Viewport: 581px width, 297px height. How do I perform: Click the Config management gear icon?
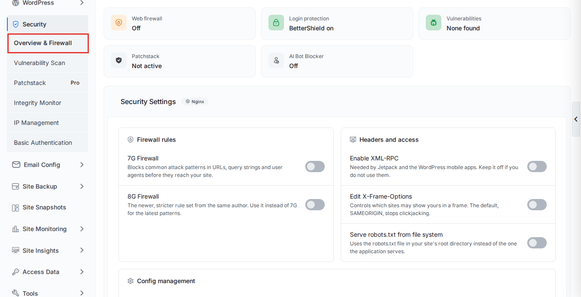(131, 281)
